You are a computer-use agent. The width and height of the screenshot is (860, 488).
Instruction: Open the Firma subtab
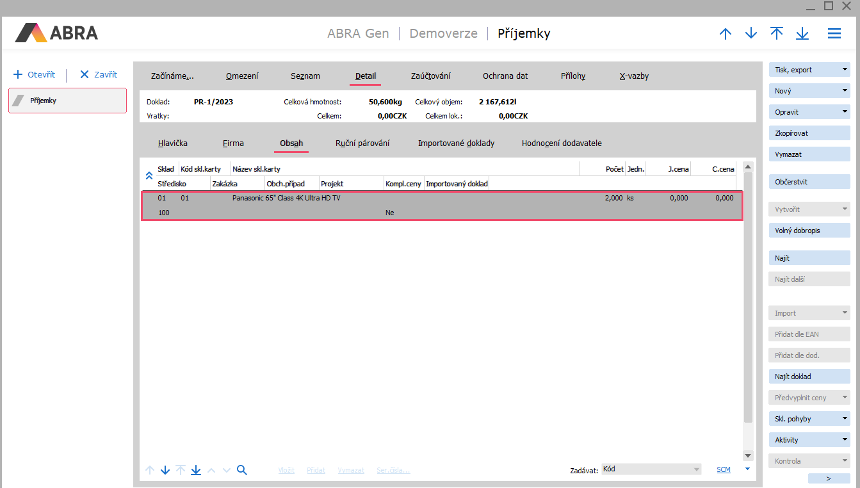[233, 143]
